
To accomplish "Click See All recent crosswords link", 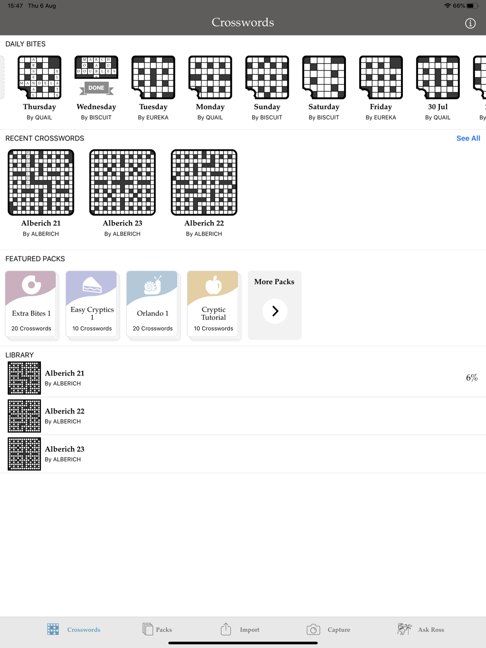I will (468, 138).
